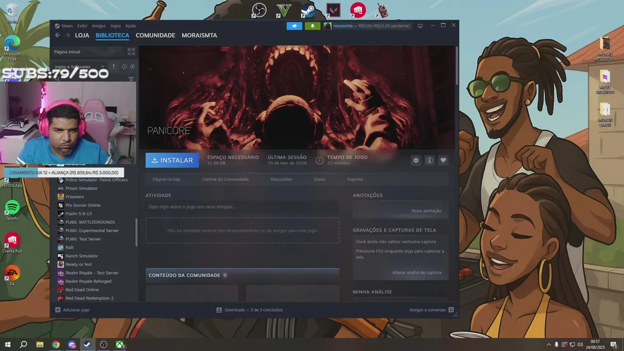Go forward with the Steam forward arrow

68,35
